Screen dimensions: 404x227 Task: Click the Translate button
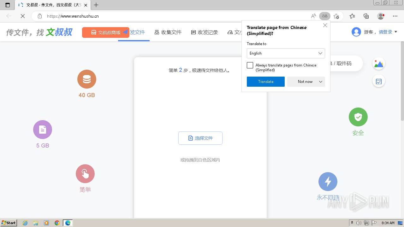click(x=266, y=82)
